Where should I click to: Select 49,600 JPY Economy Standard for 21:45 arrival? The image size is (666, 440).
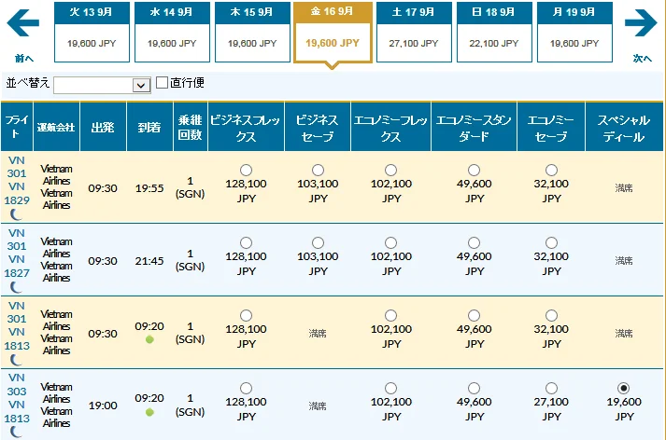coord(474,243)
